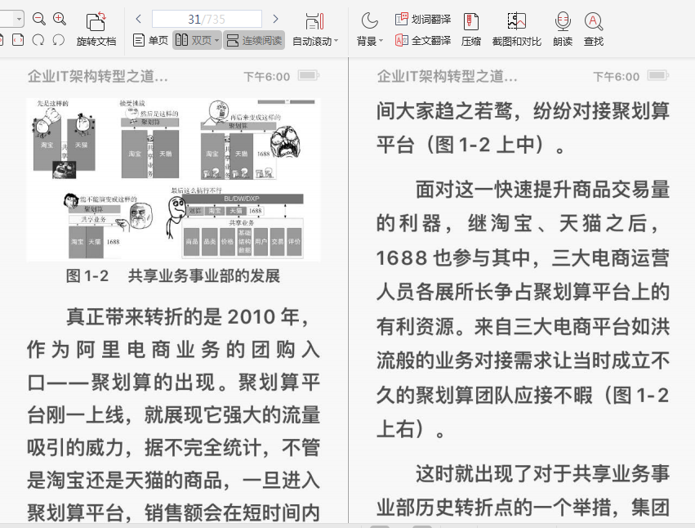Viewport: 695px width, 528px height.
Task: Click line '平台（图 1-2 上中）。'
Action: coord(471,145)
